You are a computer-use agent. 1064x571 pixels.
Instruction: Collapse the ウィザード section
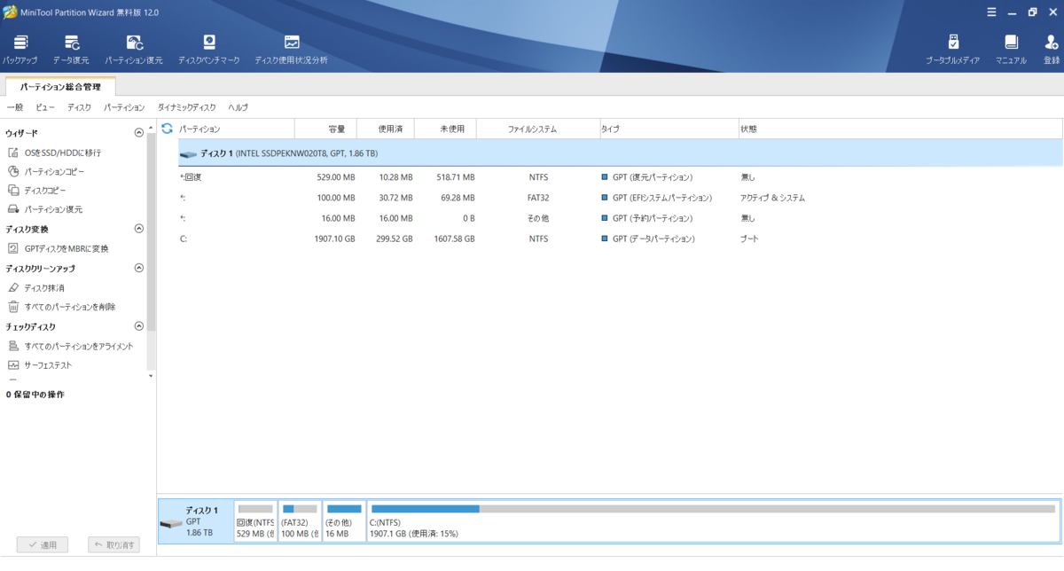coord(138,133)
